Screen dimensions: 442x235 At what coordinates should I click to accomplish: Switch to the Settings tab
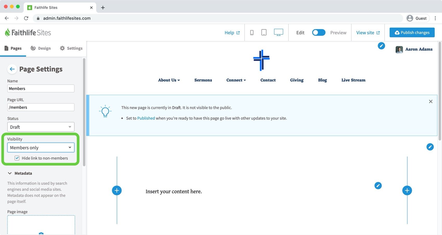(x=71, y=48)
